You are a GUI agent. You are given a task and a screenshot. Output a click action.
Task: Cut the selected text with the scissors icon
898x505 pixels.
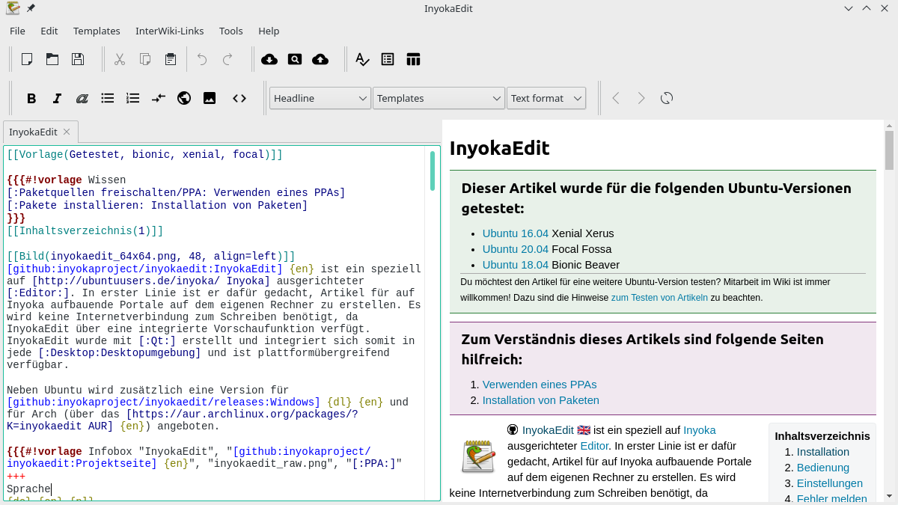tap(120, 59)
